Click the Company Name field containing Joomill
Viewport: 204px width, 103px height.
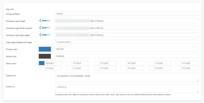tap(127, 14)
